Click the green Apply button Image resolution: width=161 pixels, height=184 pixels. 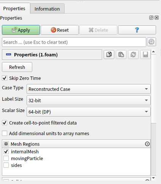(x=21, y=30)
